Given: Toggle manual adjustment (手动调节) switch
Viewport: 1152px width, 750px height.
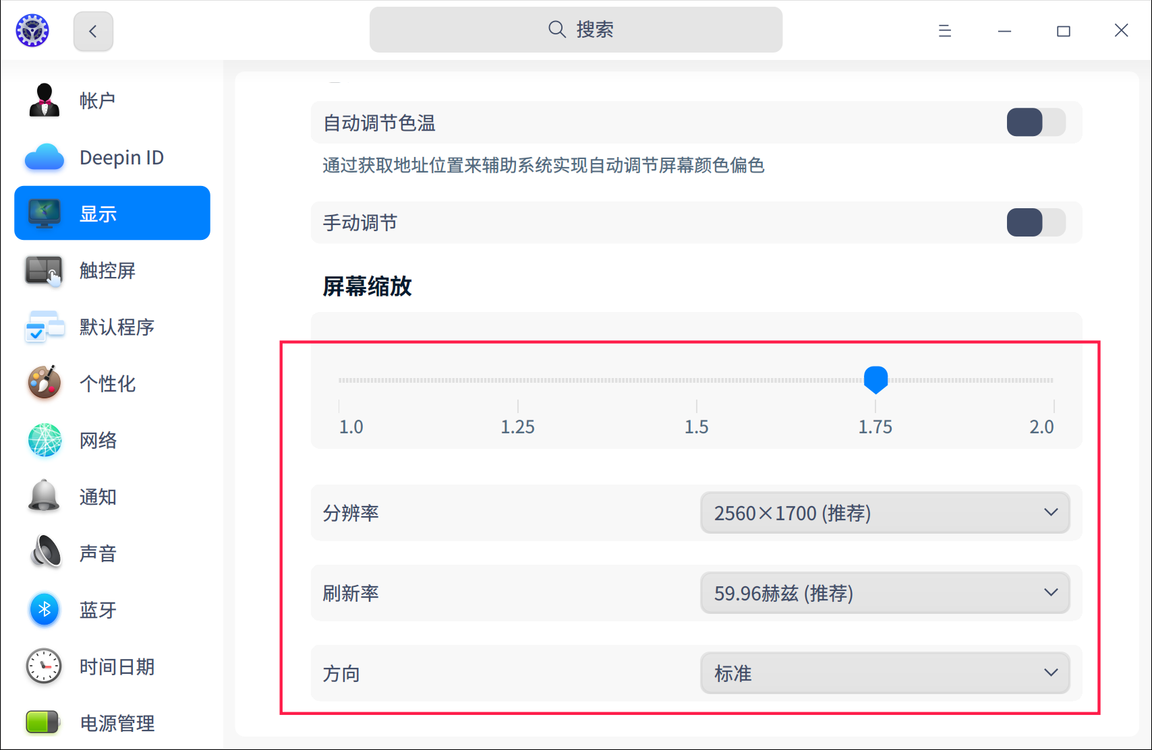Looking at the screenshot, I should pos(1035,222).
